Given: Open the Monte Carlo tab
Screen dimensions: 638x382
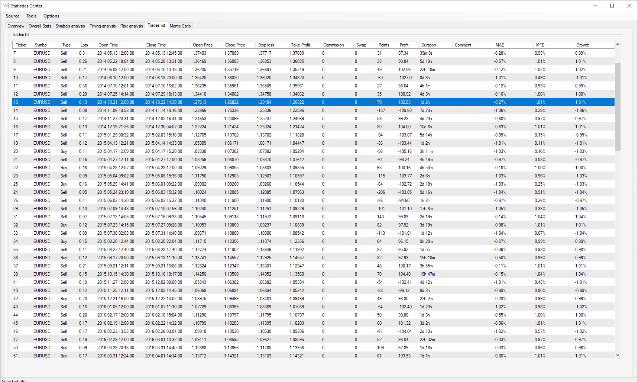Looking at the screenshot, I should [x=180, y=26].
